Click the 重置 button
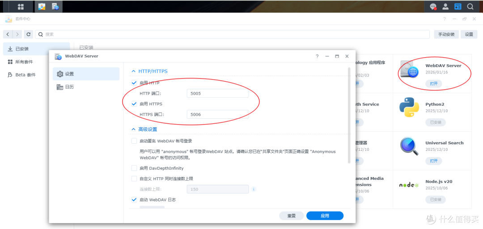 [292, 216]
